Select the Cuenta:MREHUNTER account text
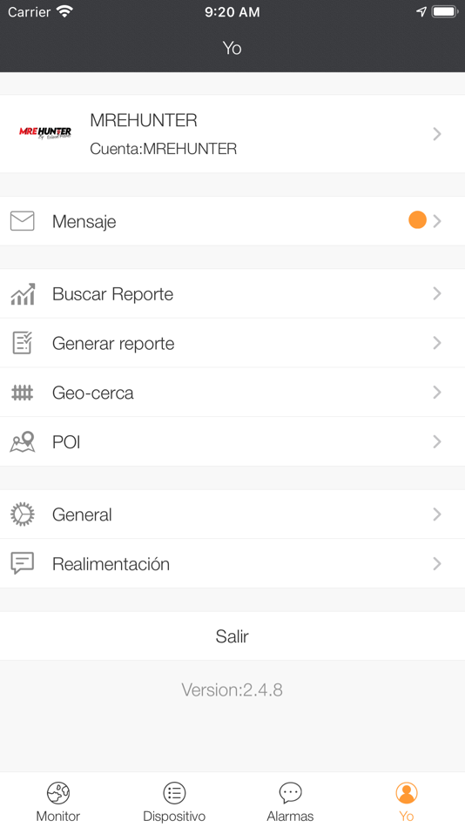This screenshot has width=465, height=827. pos(163,149)
